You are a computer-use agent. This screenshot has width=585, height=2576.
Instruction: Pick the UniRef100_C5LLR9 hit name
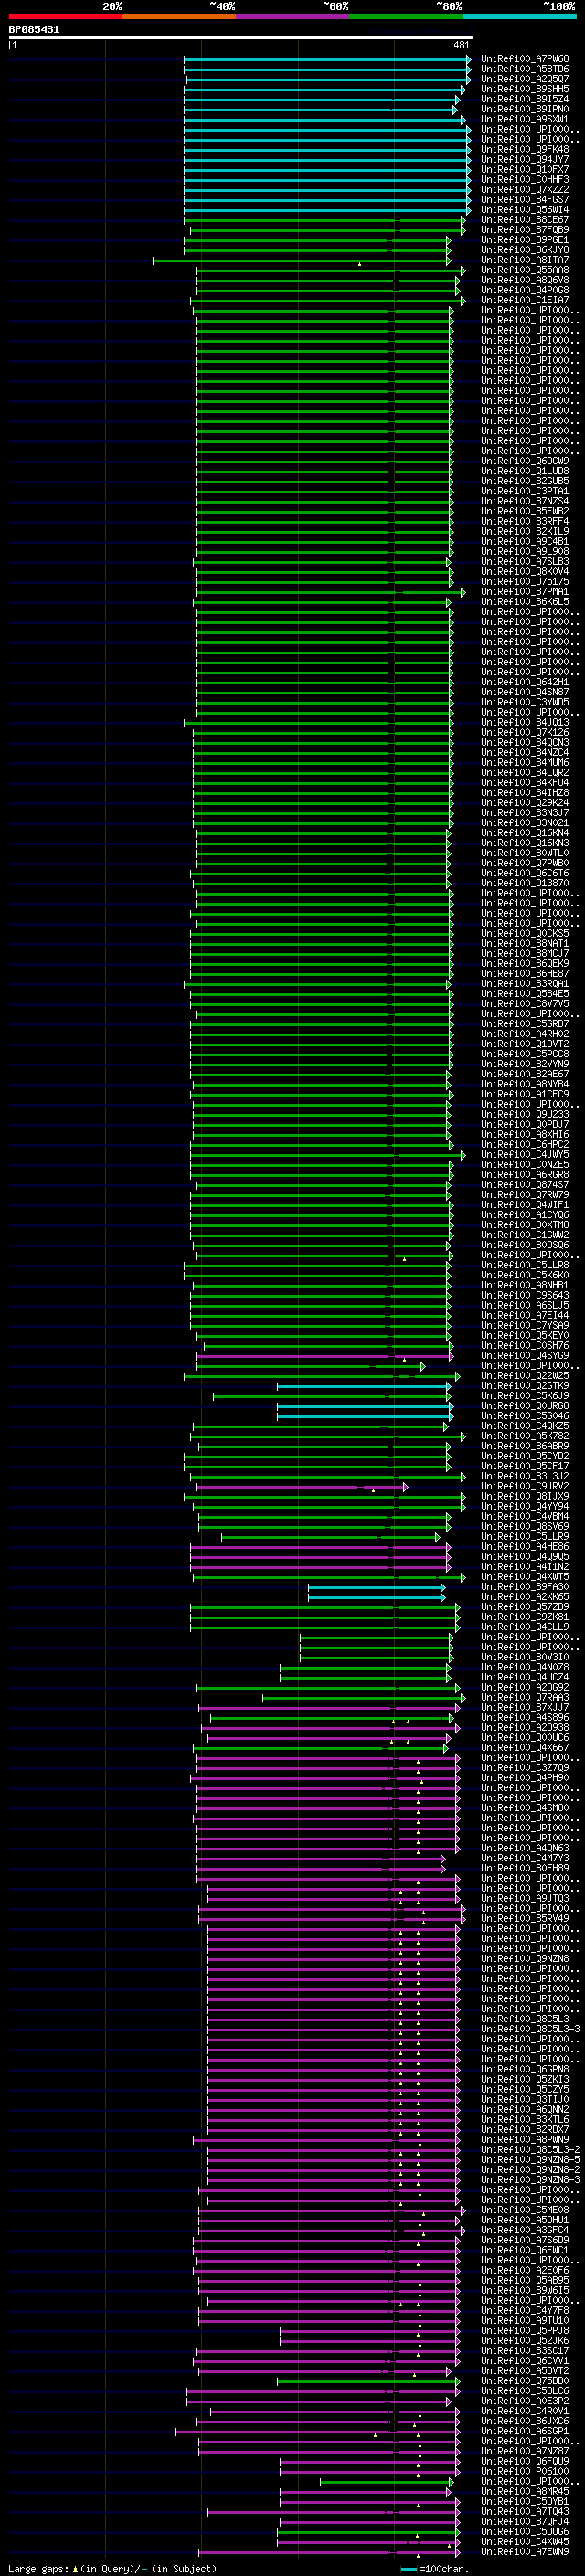pos(525,1536)
